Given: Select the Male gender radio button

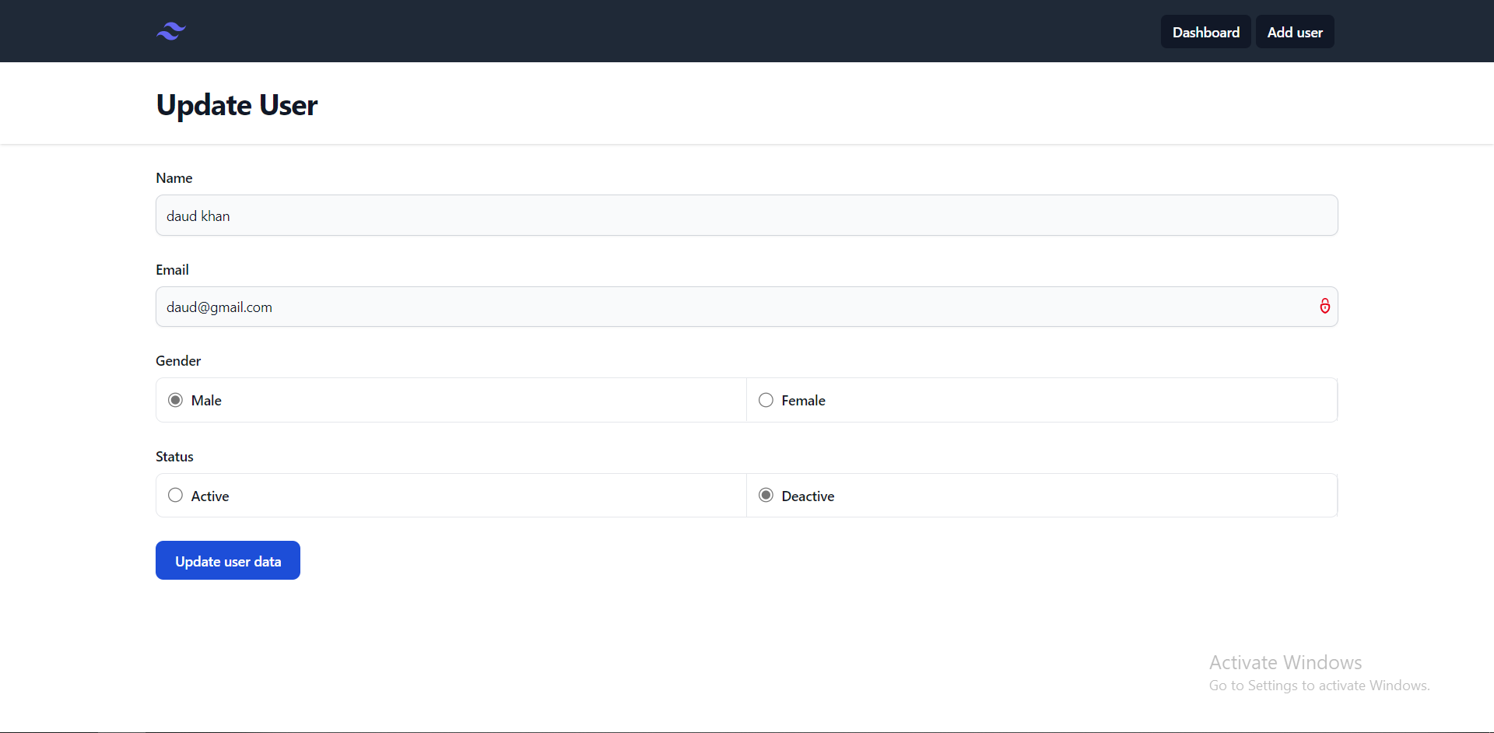Looking at the screenshot, I should (x=175, y=399).
